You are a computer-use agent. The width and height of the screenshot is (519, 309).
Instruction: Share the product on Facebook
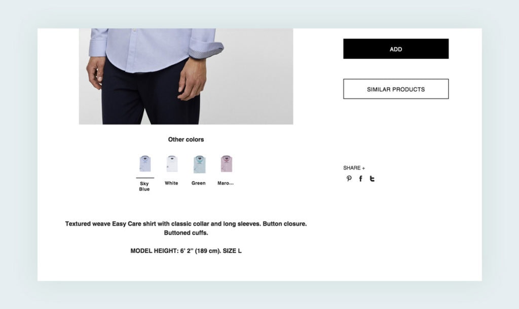click(x=360, y=179)
